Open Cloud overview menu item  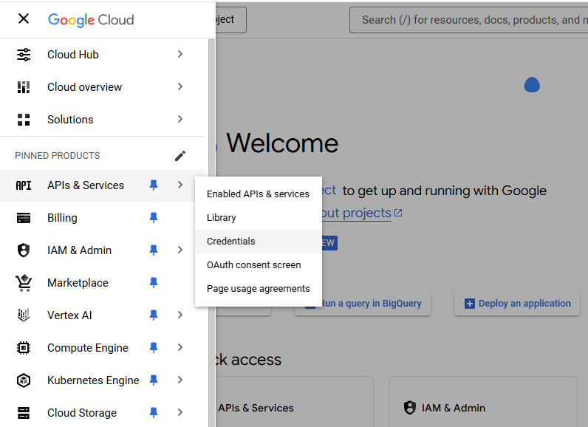102,87
